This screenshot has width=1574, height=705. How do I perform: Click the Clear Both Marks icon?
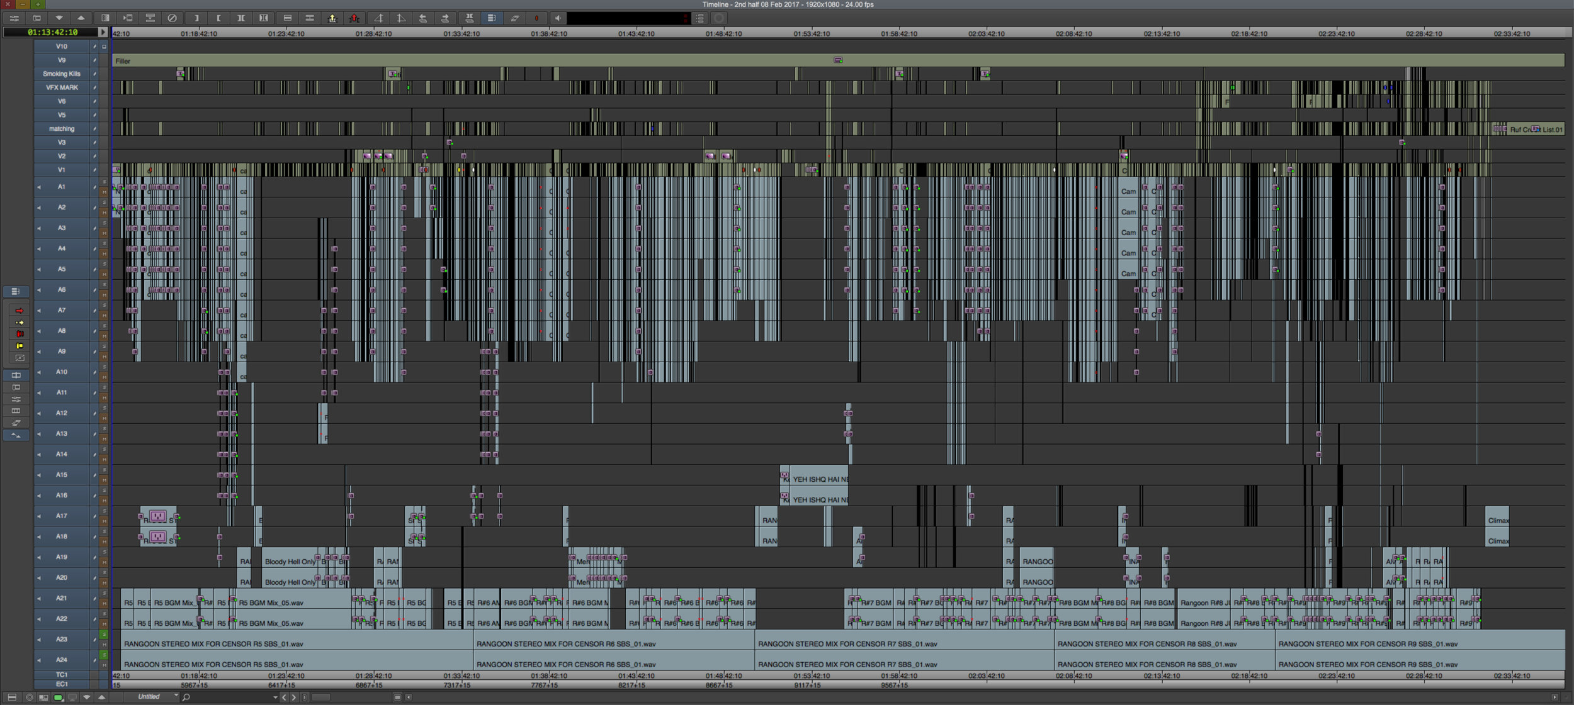(263, 18)
